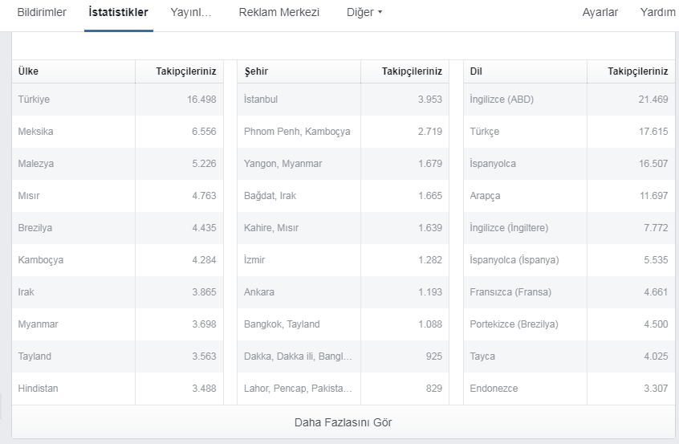
Task: Select the Ankara city row
Action: 343,291
